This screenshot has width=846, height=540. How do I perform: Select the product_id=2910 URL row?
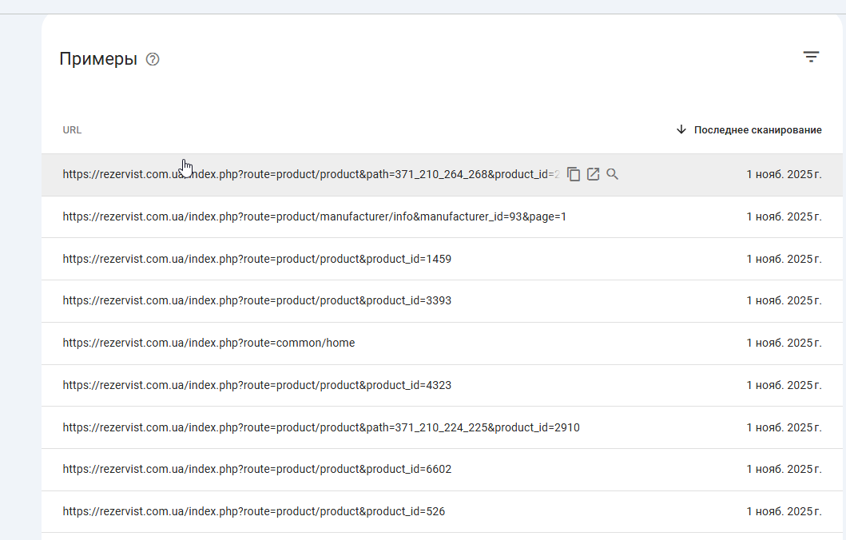click(x=320, y=427)
